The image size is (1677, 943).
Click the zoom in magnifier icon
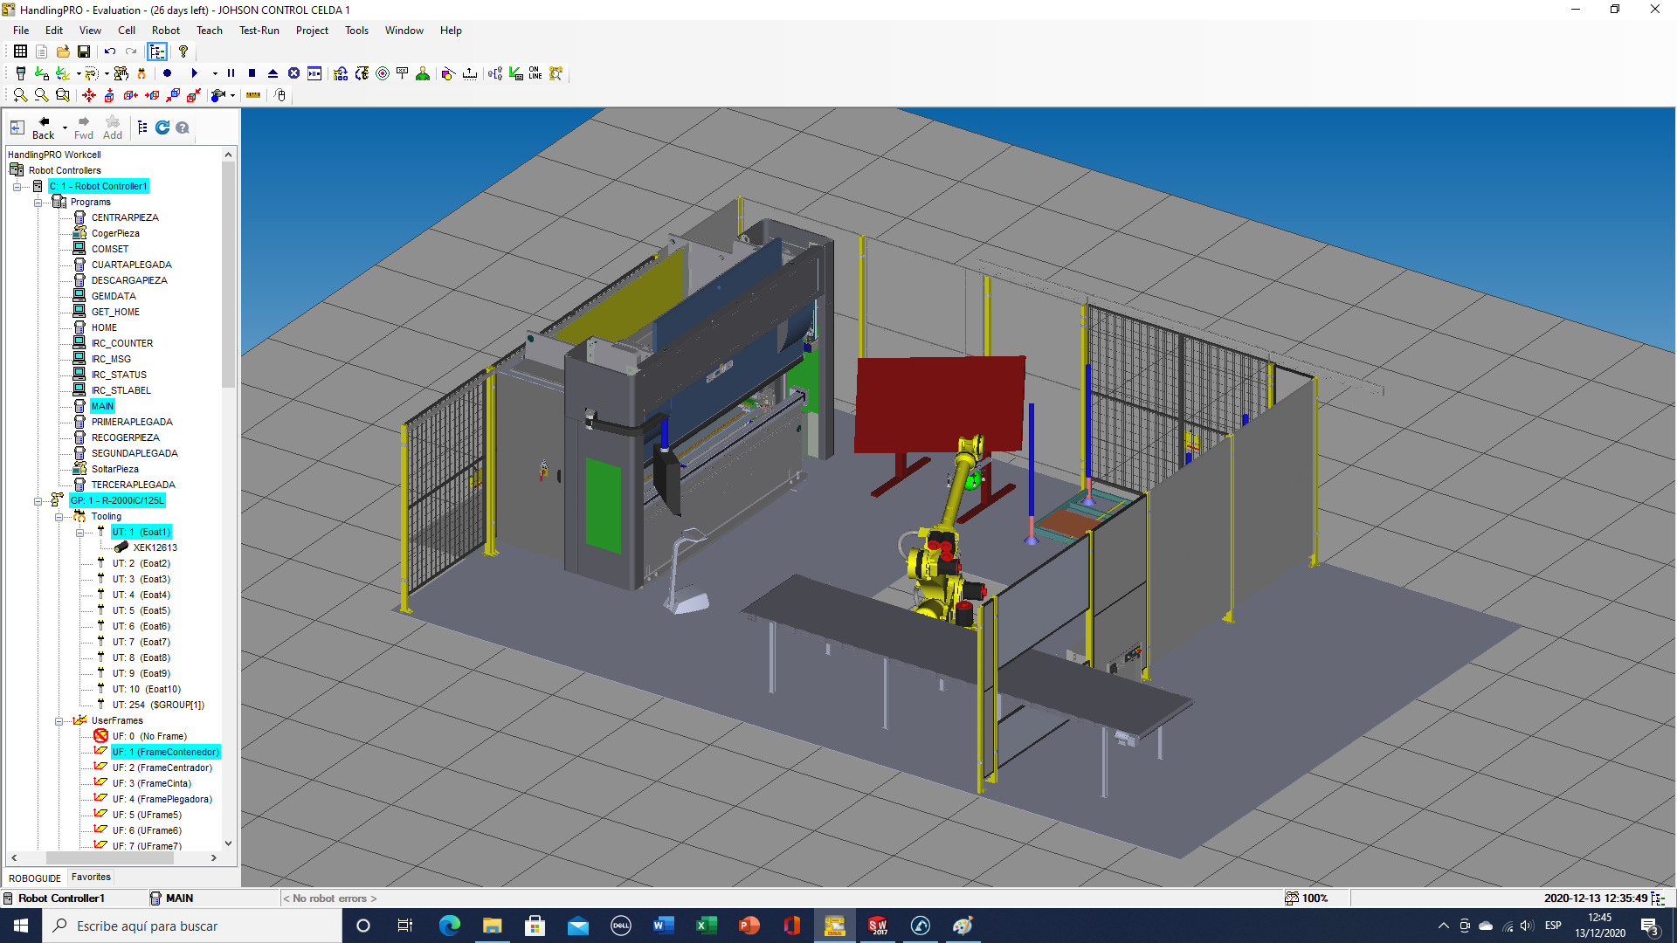pos(20,95)
